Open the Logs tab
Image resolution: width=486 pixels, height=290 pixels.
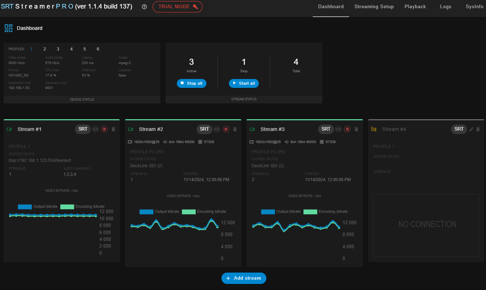pyautogui.click(x=446, y=7)
